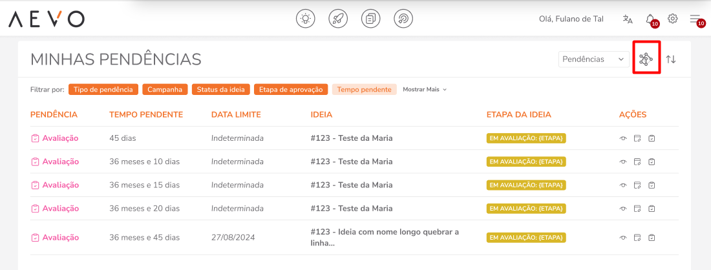Open the settings gear icon
711x270 pixels.
point(673,19)
